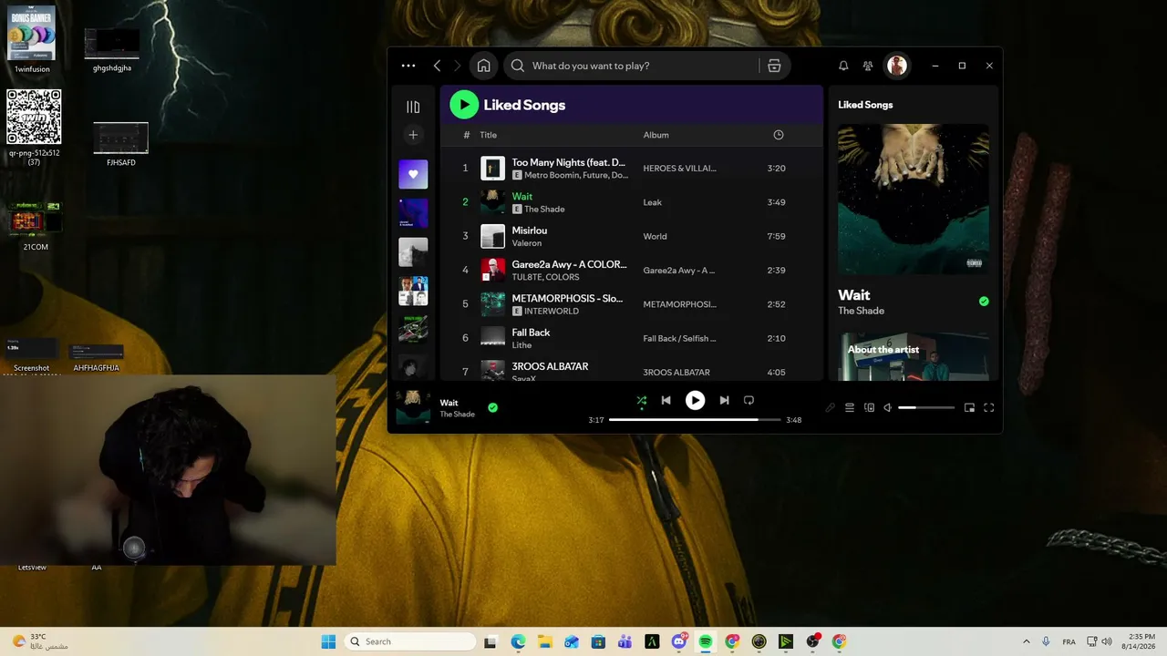Select the track 'Garee2a Awy - A COLOR...'
The height and width of the screenshot is (656, 1167).
[569, 264]
